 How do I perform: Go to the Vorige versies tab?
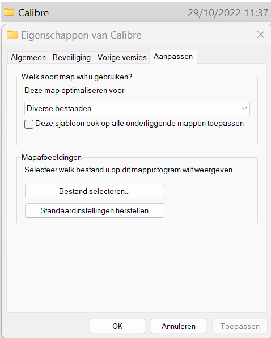[x=122, y=57]
